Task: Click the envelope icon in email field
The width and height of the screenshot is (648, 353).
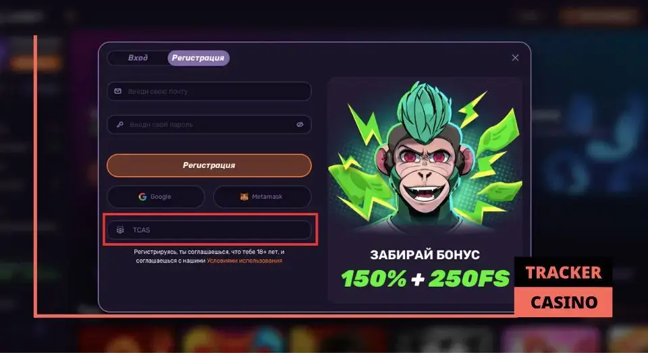Action: pyautogui.click(x=117, y=91)
